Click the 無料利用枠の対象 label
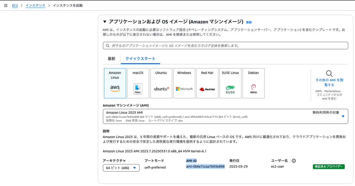The width and height of the screenshot is (355, 186). pyautogui.click(x=326, y=112)
